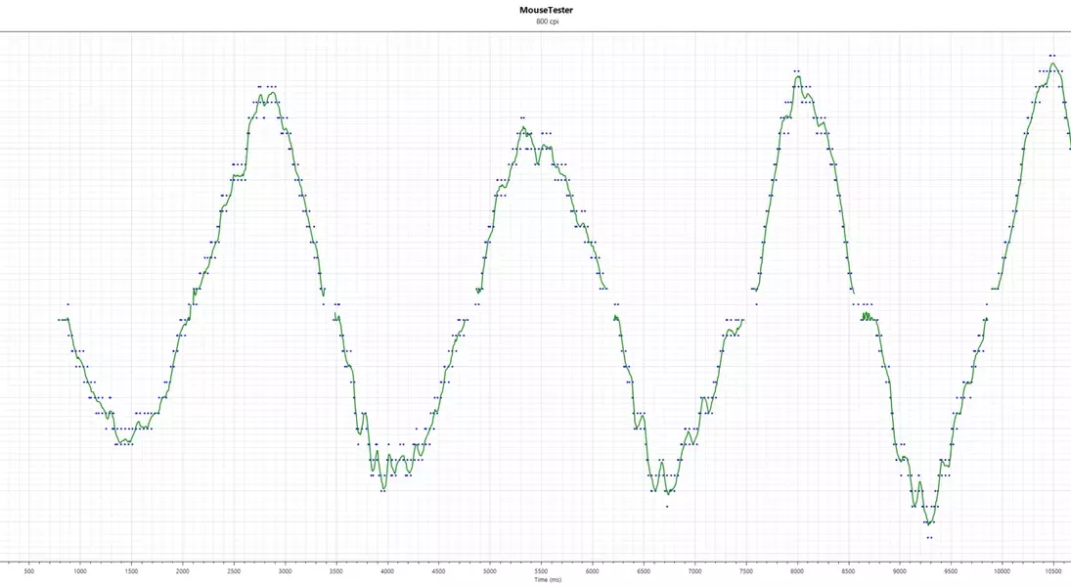Image resolution: width=1071 pixels, height=587 pixels.
Task: Click the 4500 time axis label
Action: point(438,571)
